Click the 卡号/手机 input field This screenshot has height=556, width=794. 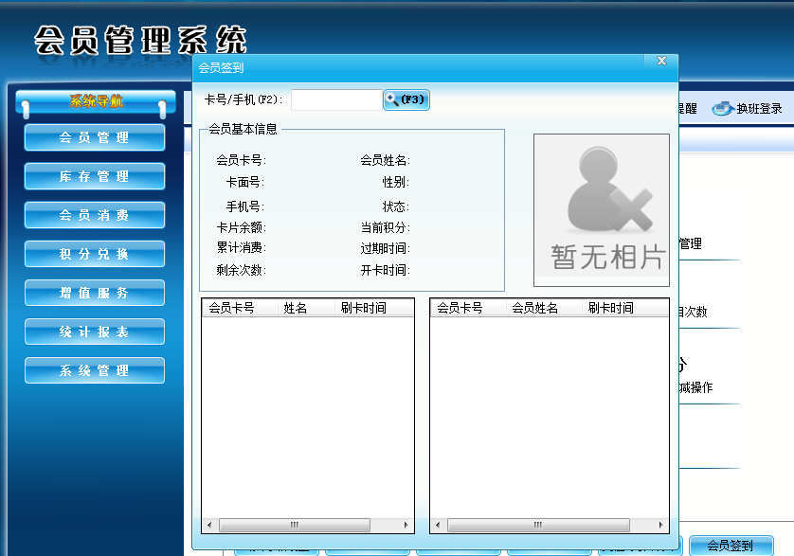336,99
